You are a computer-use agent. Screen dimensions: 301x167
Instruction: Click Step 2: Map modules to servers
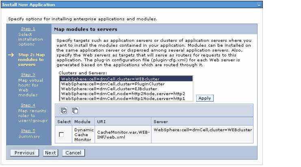tap(32, 60)
